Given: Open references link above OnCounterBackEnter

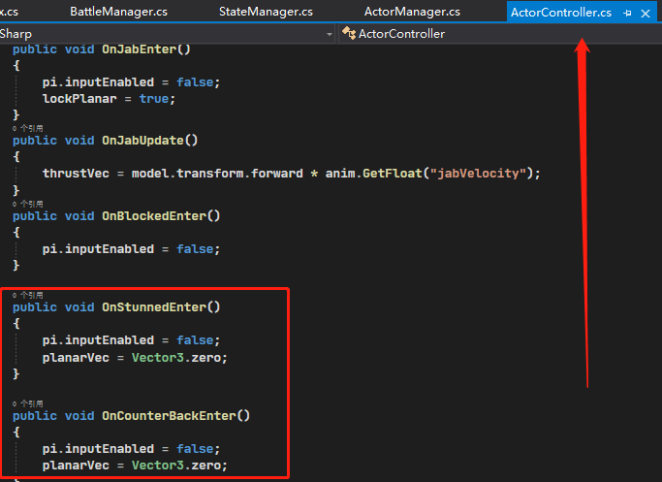Looking at the screenshot, I should tap(28, 403).
